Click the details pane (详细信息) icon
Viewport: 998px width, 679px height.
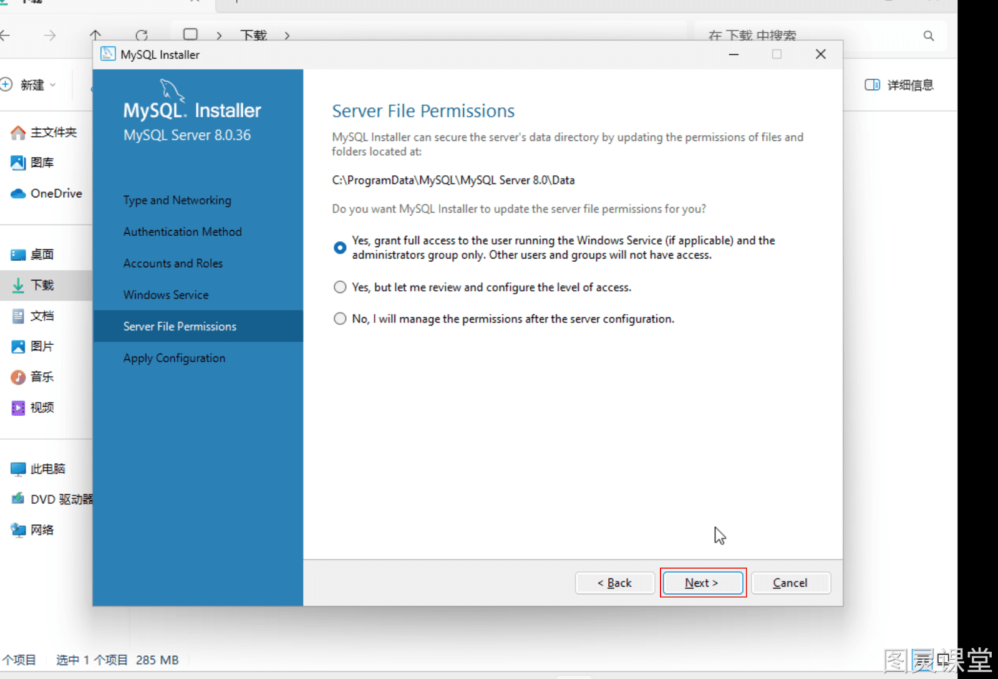coord(872,85)
